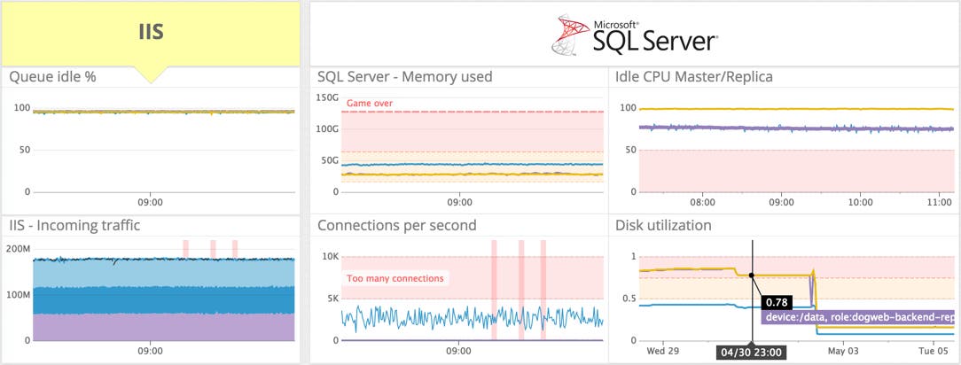Click the Microsoft SQL Server logo
961x365 pixels.
(634, 34)
